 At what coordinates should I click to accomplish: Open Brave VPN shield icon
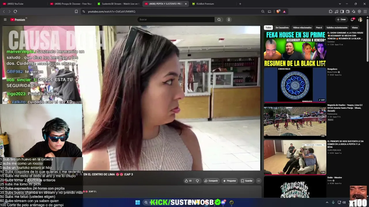point(359,11)
